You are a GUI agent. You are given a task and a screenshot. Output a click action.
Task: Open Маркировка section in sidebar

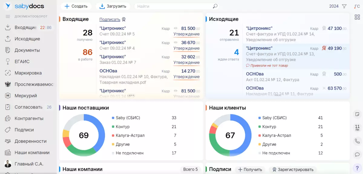tap(28, 73)
